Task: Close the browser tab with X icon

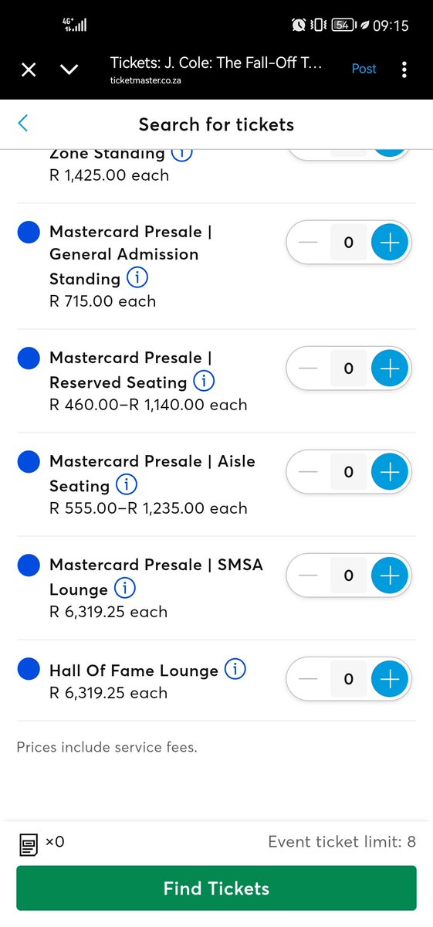Action: (x=29, y=70)
